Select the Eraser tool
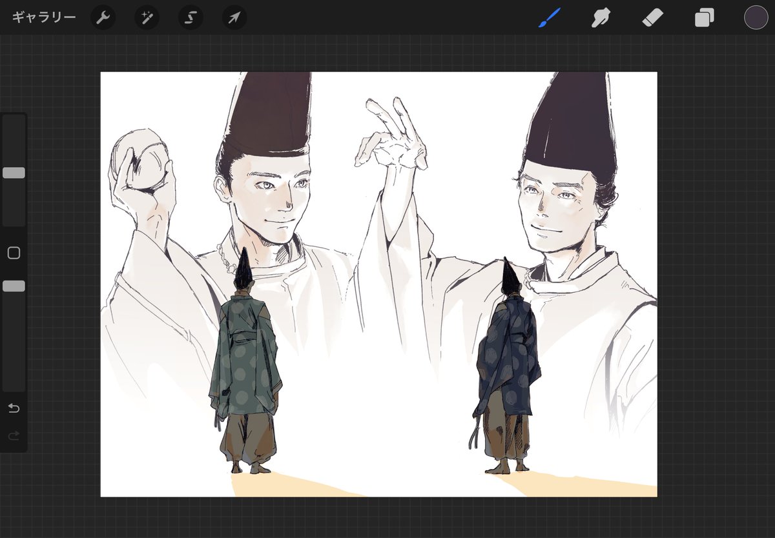Viewport: 775px width, 538px height. pos(652,17)
